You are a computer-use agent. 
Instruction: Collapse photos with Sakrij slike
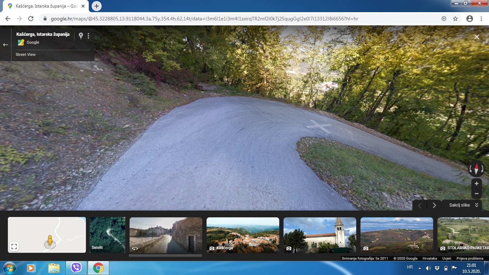[464, 205]
